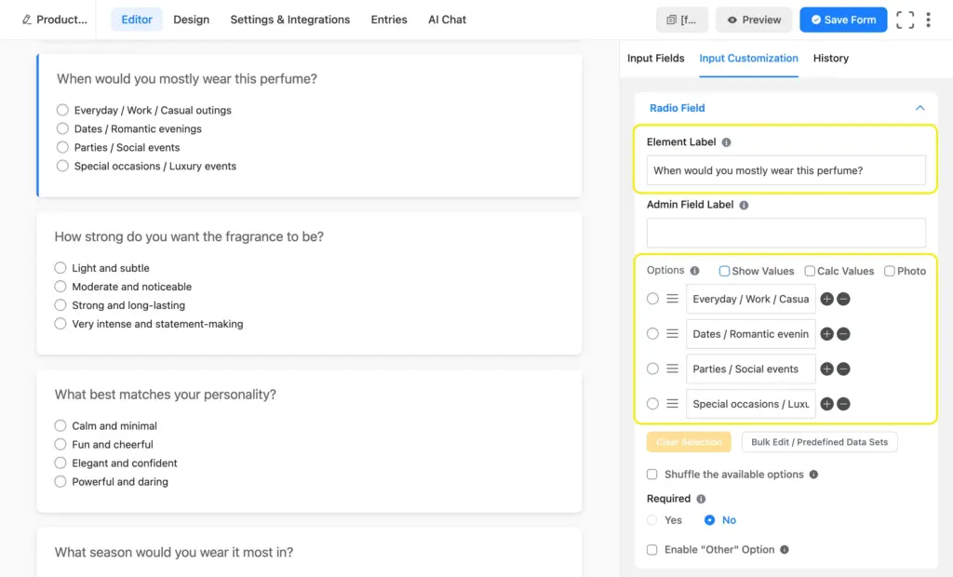Open the Entries tab
Screen dimensions: 953x577
pos(389,20)
